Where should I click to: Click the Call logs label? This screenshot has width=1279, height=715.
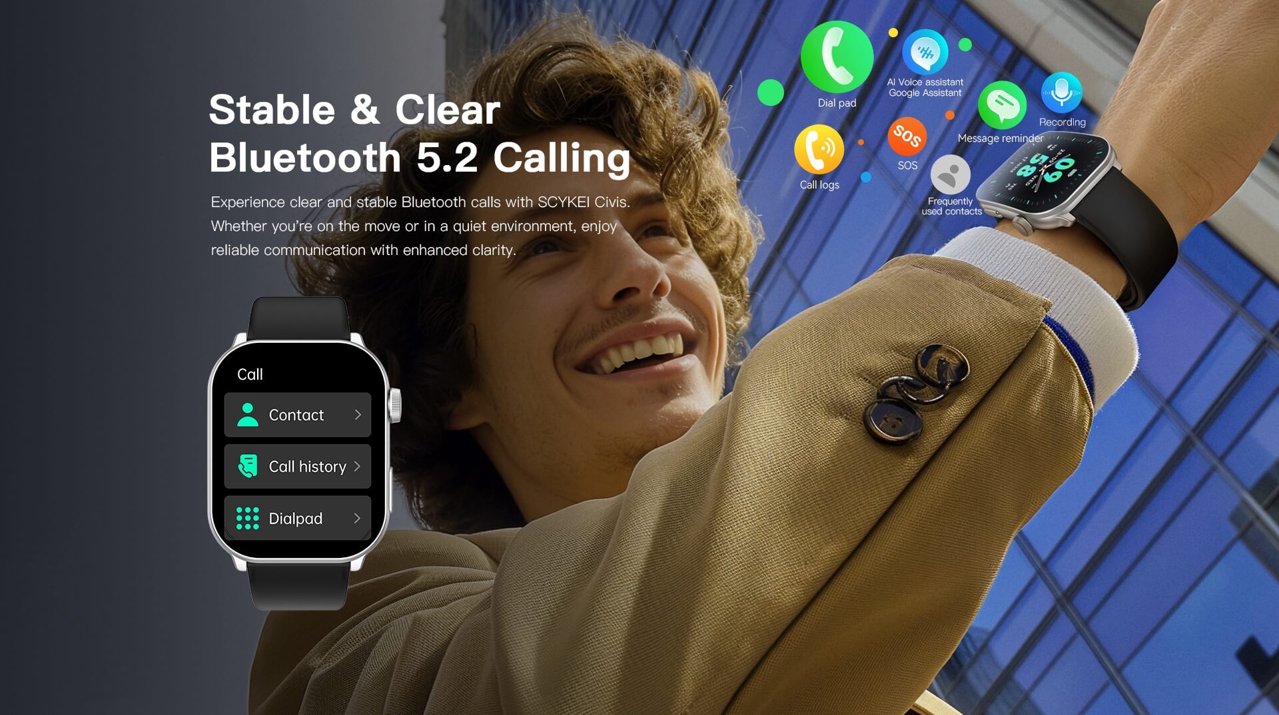click(x=819, y=185)
